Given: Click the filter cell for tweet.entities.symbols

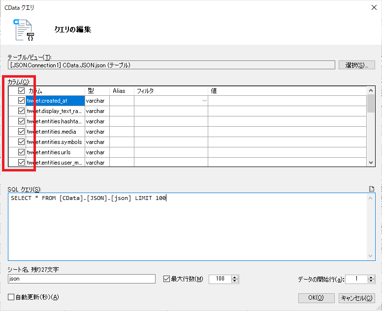Looking at the screenshot, I should pos(171,142).
